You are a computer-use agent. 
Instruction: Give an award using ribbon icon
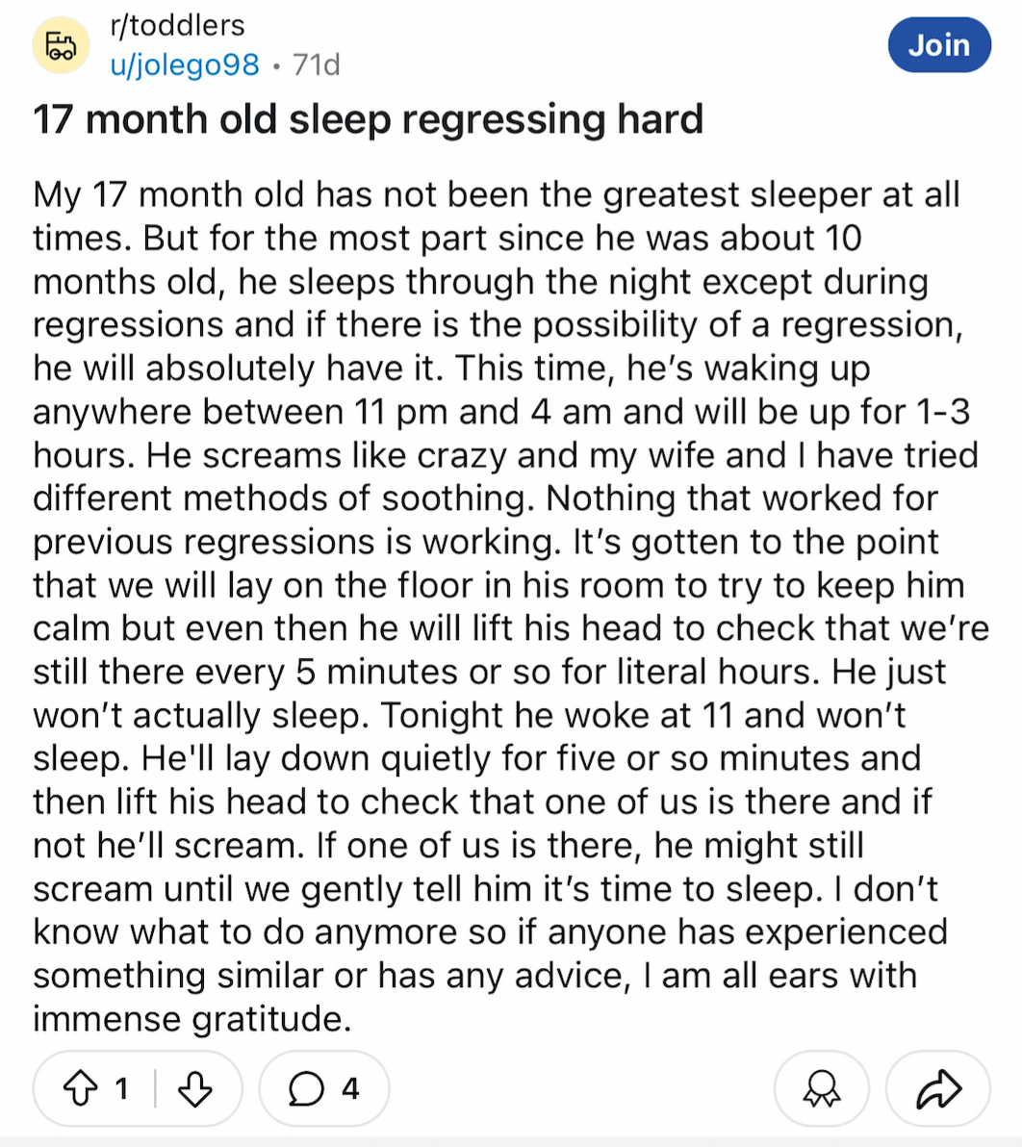822,1088
